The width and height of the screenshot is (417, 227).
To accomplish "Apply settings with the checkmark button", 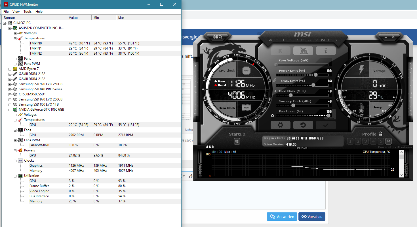I will pyautogui.click(x=326, y=125).
